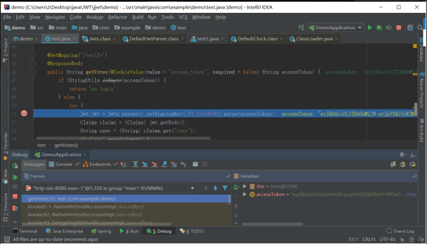Click the Step Over debugger icon
427x244 pixels.
pos(135,164)
